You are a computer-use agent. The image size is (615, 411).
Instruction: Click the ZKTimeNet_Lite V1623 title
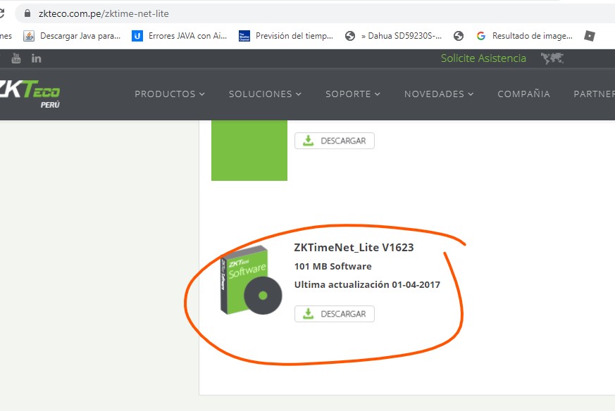click(x=354, y=248)
